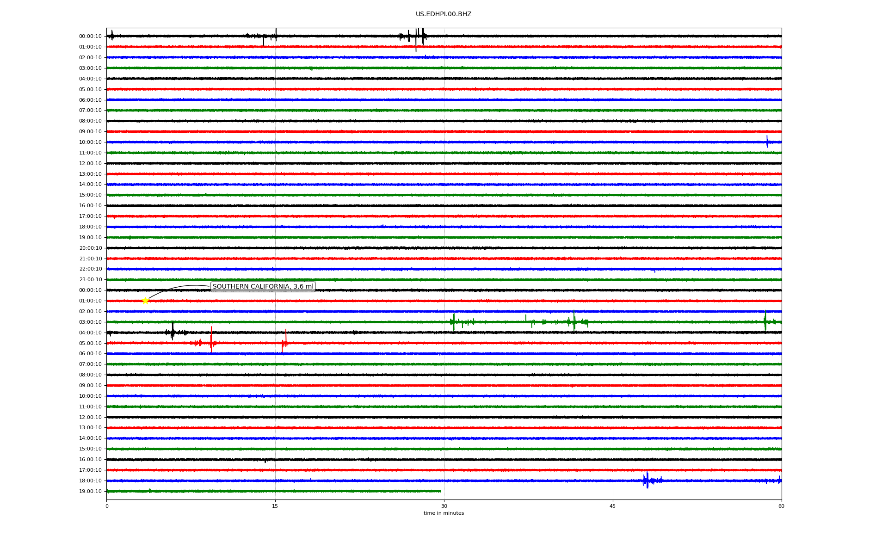The height and width of the screenshot is (555, 888).
Task: Click the 15 tick label on the x-axis
Action: 275,506
